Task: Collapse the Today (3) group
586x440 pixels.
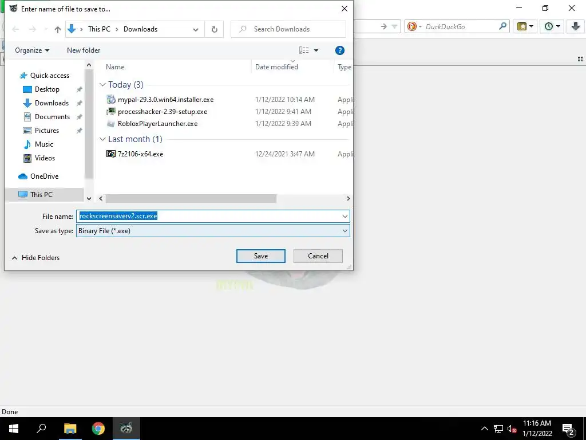Action: [102, 85]
